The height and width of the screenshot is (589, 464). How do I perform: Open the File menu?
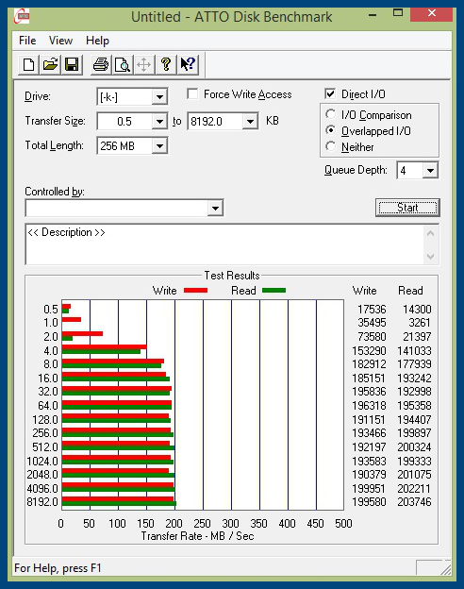coord(27,41)
